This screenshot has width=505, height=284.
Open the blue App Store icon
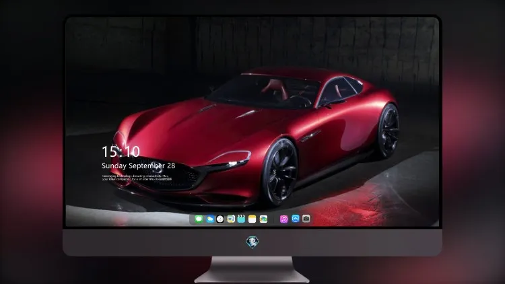296,219
